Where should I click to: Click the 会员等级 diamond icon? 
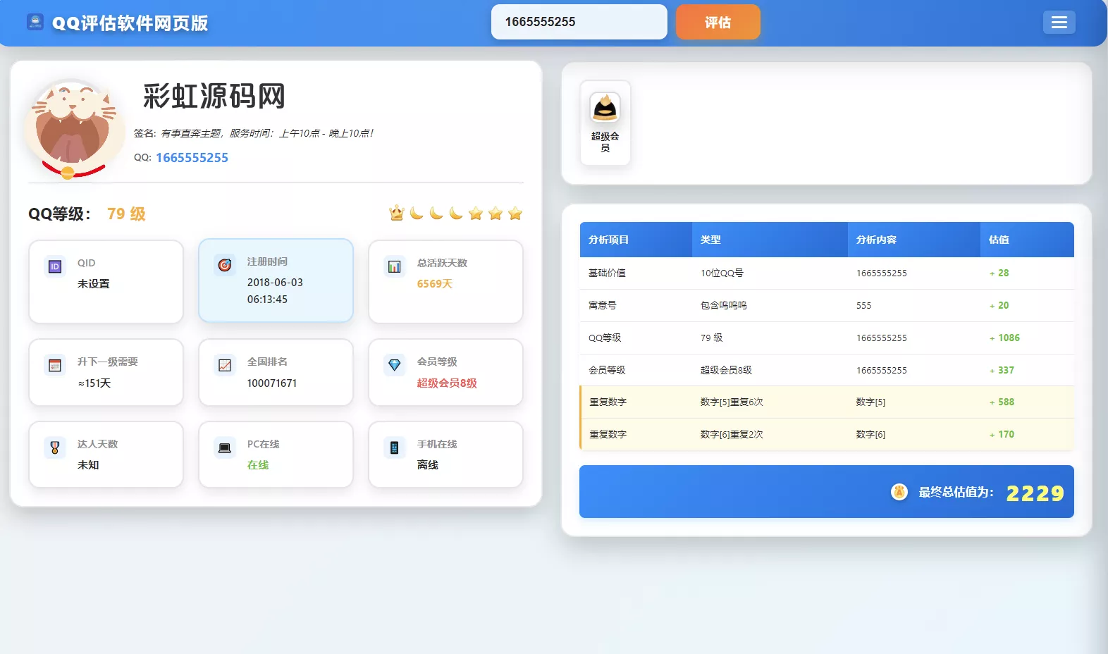coord(395,365)
